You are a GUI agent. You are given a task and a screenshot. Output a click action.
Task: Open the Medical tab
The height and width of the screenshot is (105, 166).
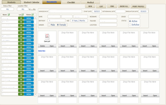pos(90,2)
